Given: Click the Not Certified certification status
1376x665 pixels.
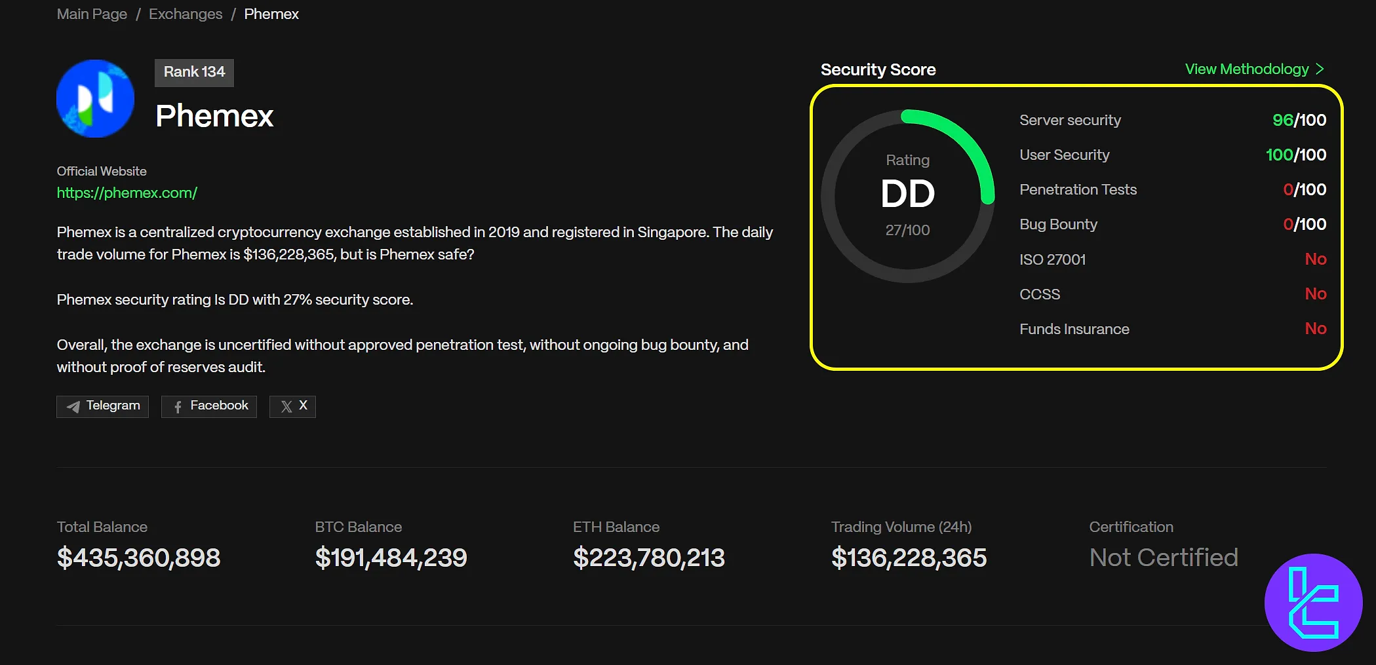Looking at the screenshot, I should point(1164,558).
